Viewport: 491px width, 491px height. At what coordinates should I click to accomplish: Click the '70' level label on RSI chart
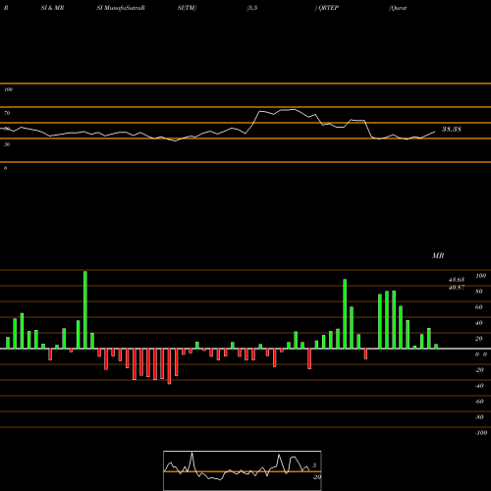[x=7, y=113]
